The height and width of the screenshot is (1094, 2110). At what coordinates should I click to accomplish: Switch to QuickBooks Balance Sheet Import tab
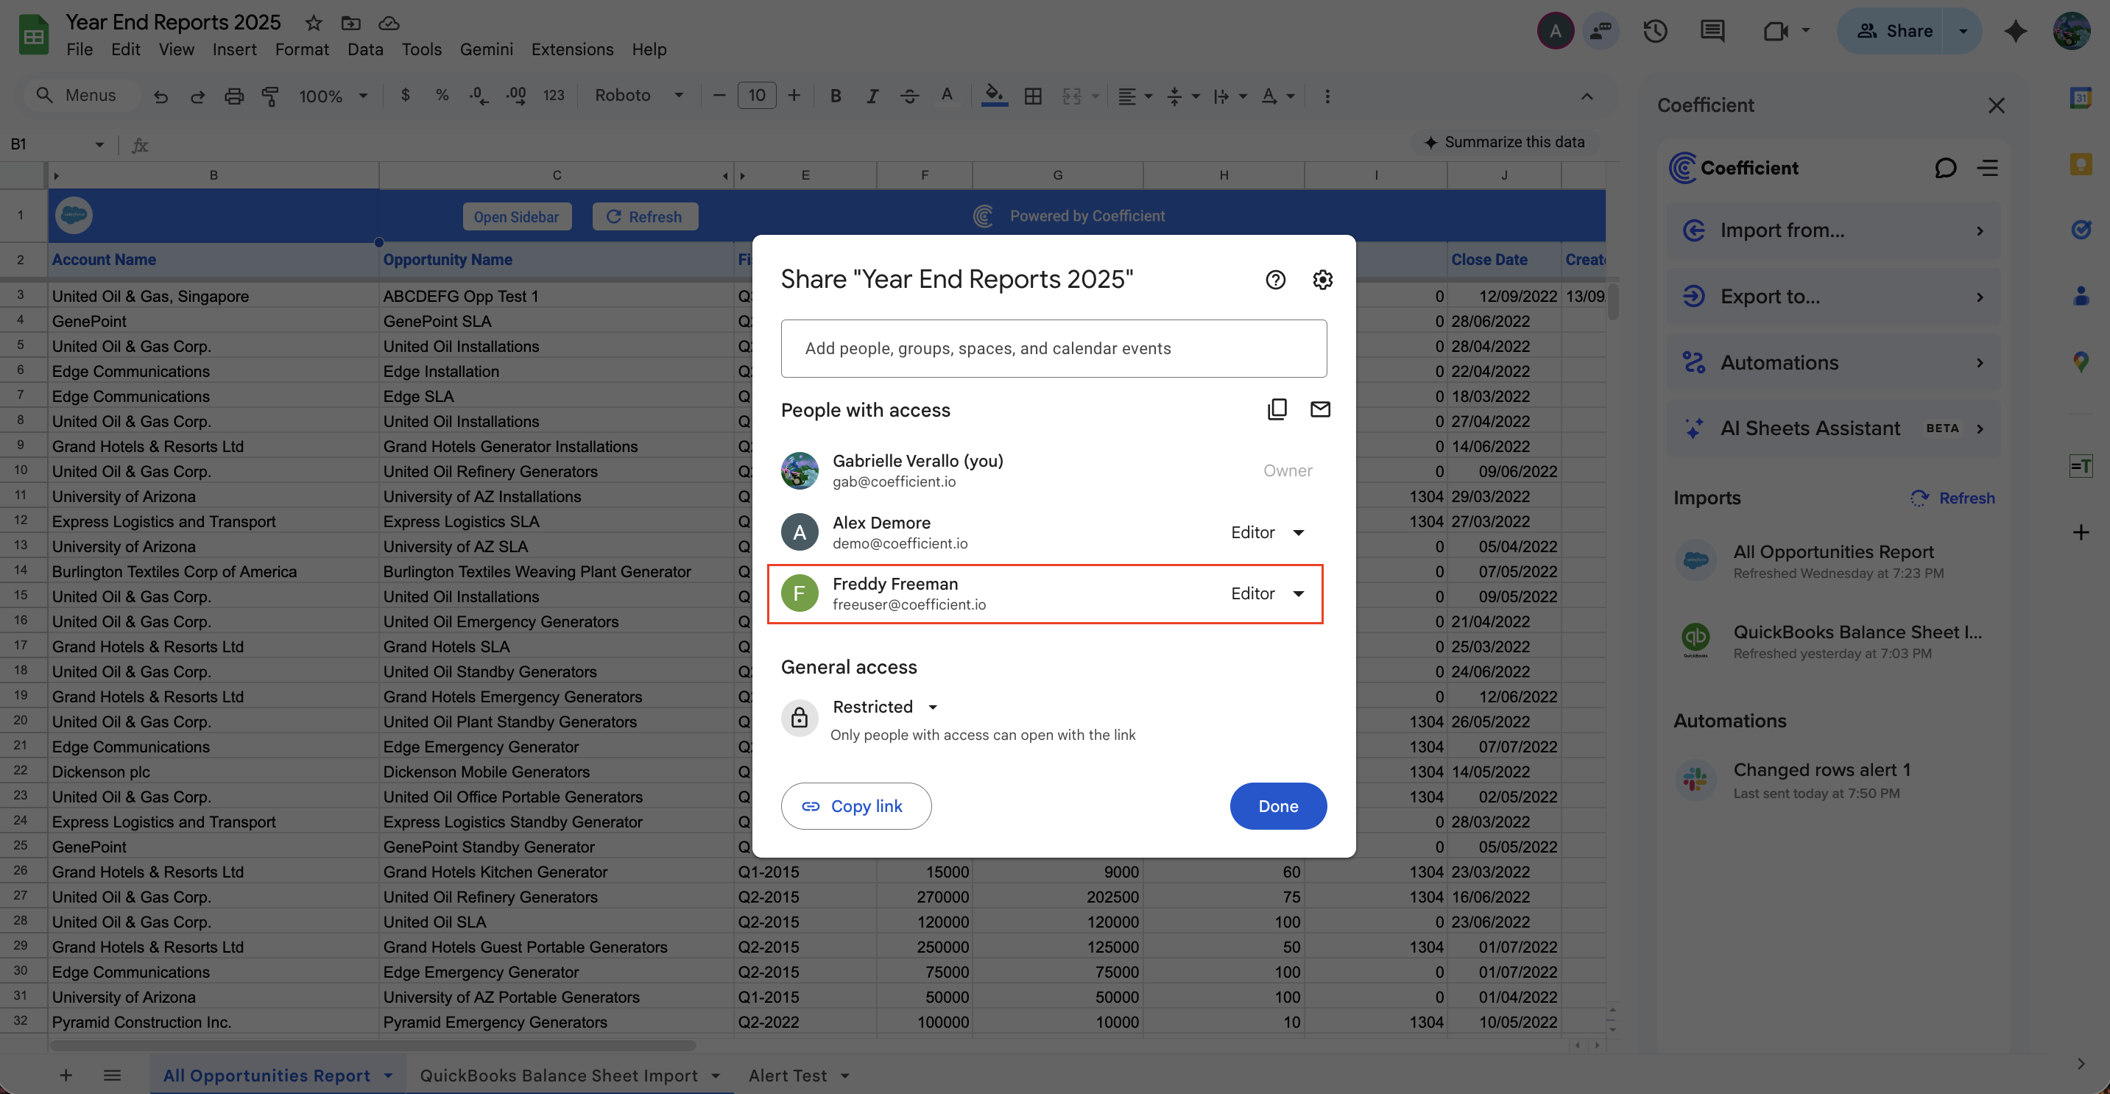tap(559, 1075)
